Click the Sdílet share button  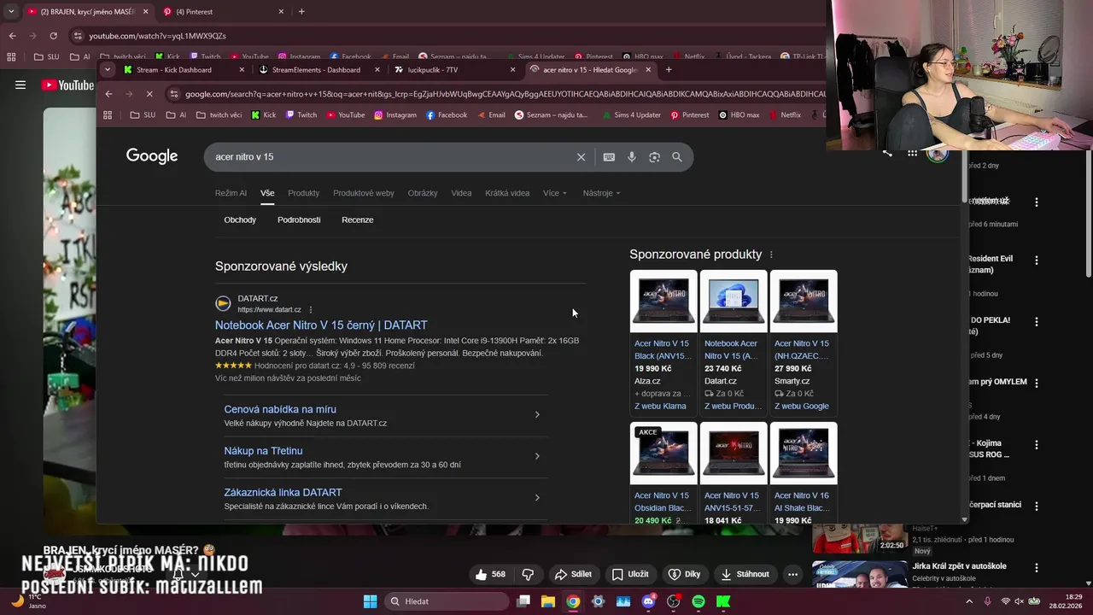pos(573,574)
